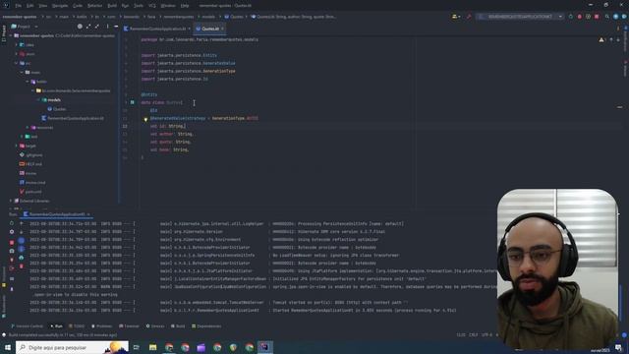Hide the Project tool window
629x354 pixels.
pos(116,27)
